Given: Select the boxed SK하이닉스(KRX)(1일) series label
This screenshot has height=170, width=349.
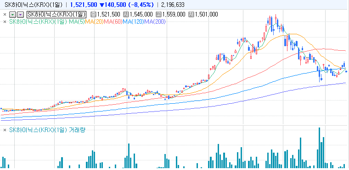Looking at the screenshot, I should tap(56, 15).
